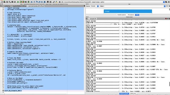Open the working directory path dropdown

pos(164,2)
